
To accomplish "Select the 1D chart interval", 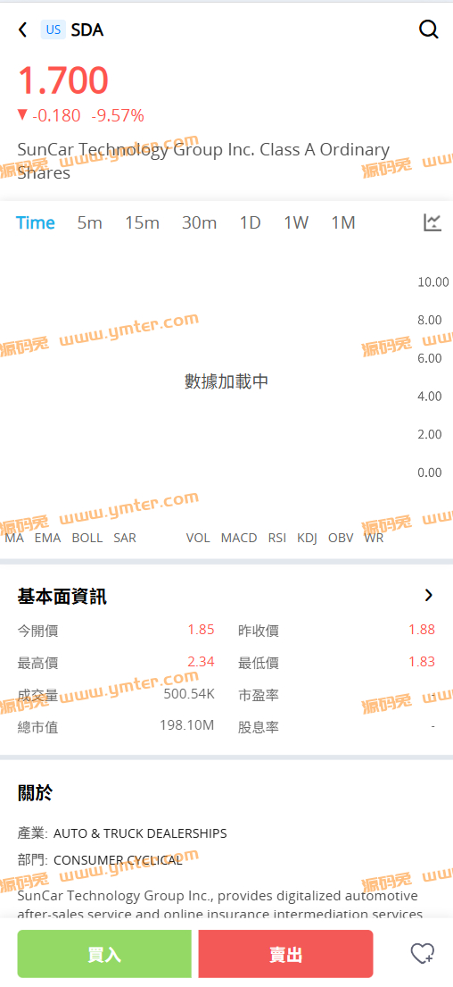I will coord(250,222).
